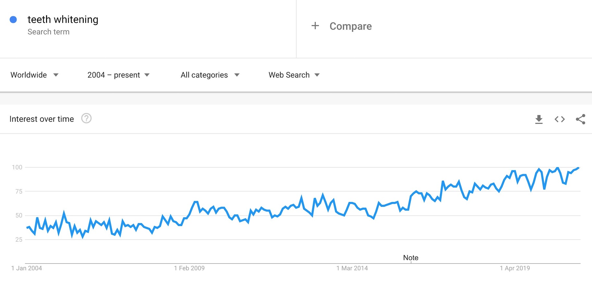The width and height of the screenshot is (592, 282).
Task: Click the Search term subtitle text
Action: pyautogui.click(x=48, y=32)
